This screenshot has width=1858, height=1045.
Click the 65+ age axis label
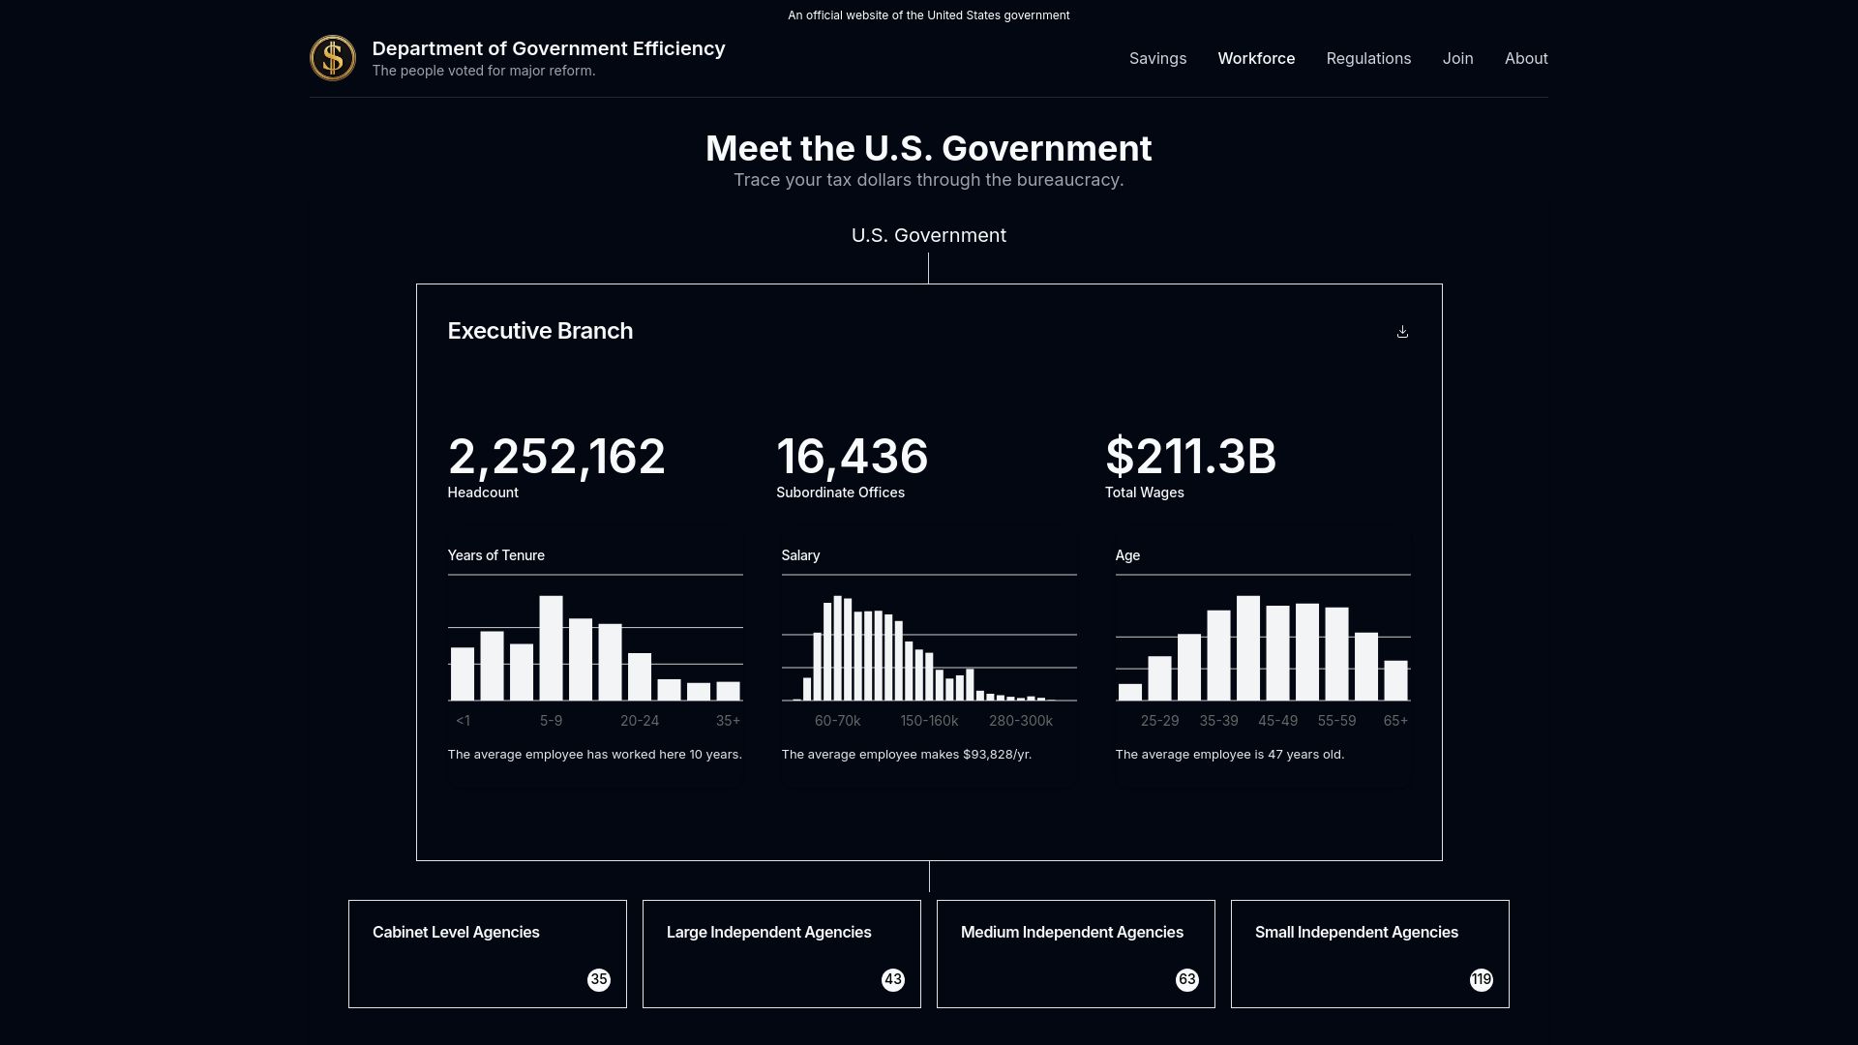point(1395,721)
